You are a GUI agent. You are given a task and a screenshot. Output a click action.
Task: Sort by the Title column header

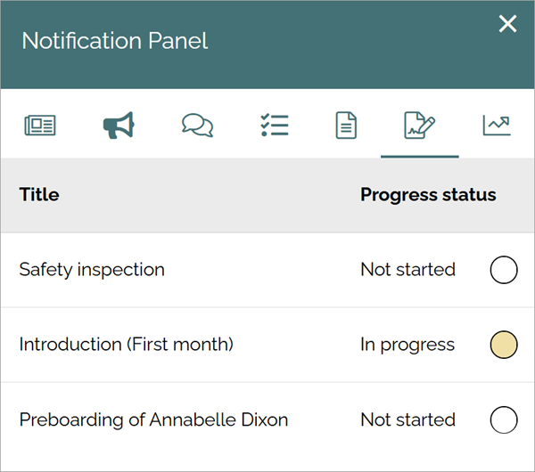click(x=39, y=195)
